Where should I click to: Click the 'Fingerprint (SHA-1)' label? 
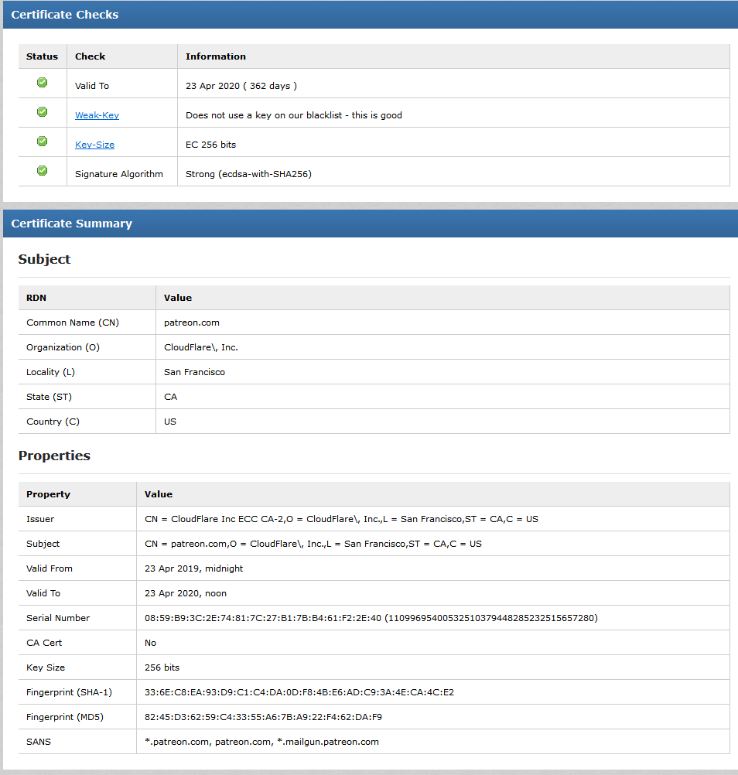(x=69, y=692)
